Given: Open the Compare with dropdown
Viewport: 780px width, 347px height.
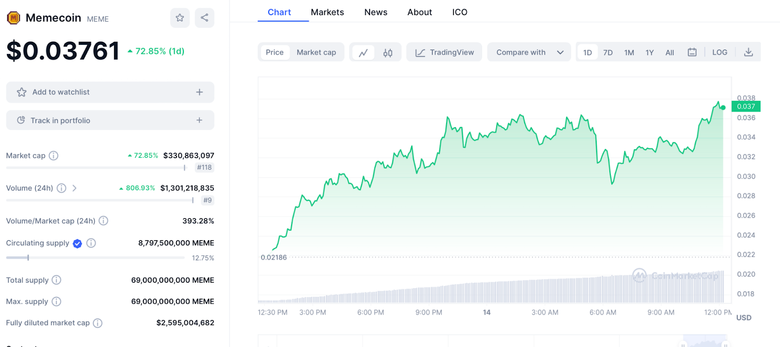Looking at the screenshot, I should (529, 52).
